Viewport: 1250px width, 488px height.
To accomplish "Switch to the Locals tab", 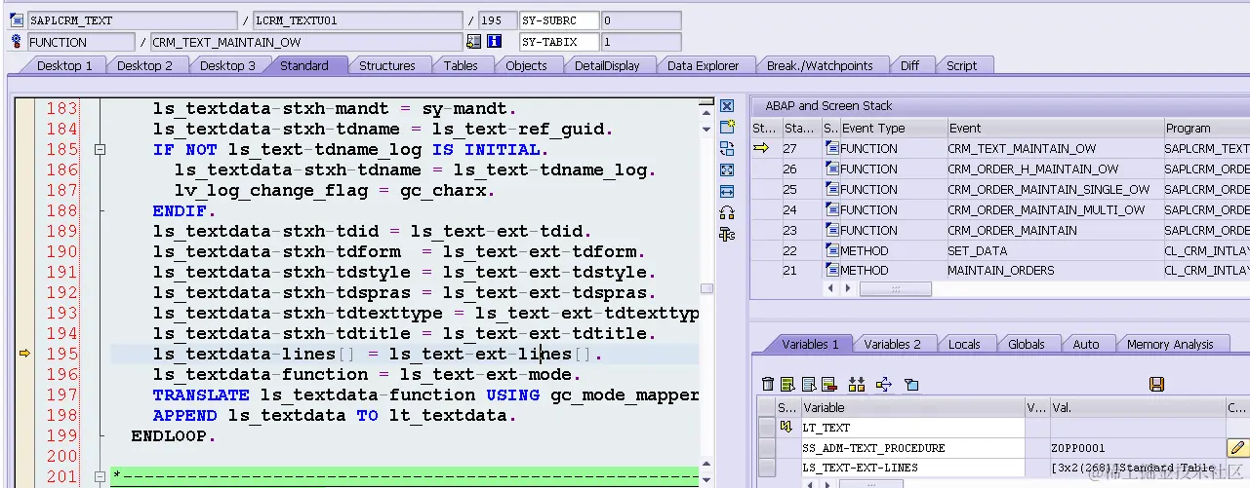I will click(964, 344).
